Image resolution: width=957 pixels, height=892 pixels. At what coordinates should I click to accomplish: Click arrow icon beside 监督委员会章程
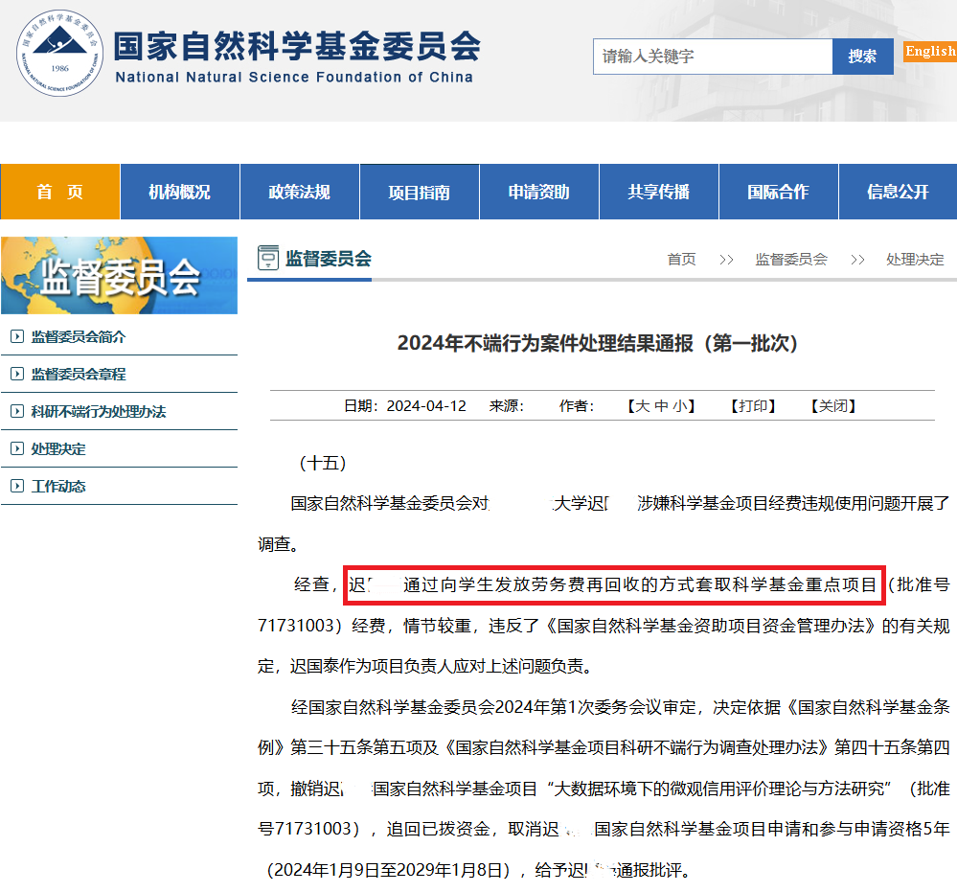(15, 375)
